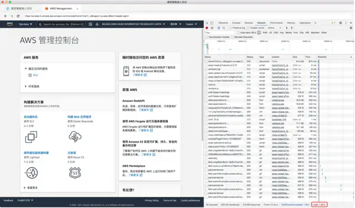The height and width of the screenshot is (208, 355).
Task: Switch to the Console tab in DevTools
Action: pos(236,23)
